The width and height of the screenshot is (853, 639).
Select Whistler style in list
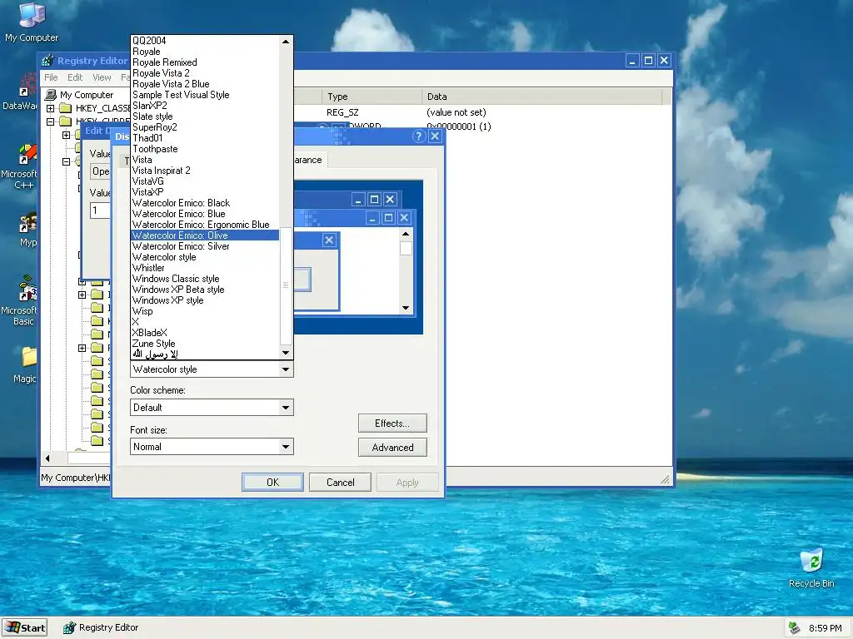pos(205,268)
